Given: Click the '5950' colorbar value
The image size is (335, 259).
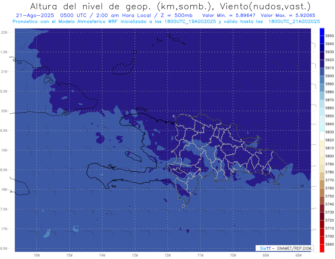Looking at the screenshot, I should tap(330, 36).
